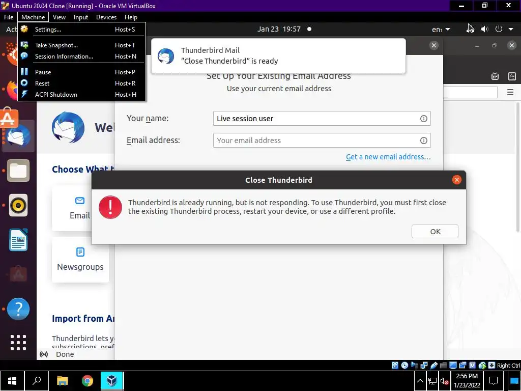Click the Windows network tray icon
521x391 pixels.
(432, 381)
